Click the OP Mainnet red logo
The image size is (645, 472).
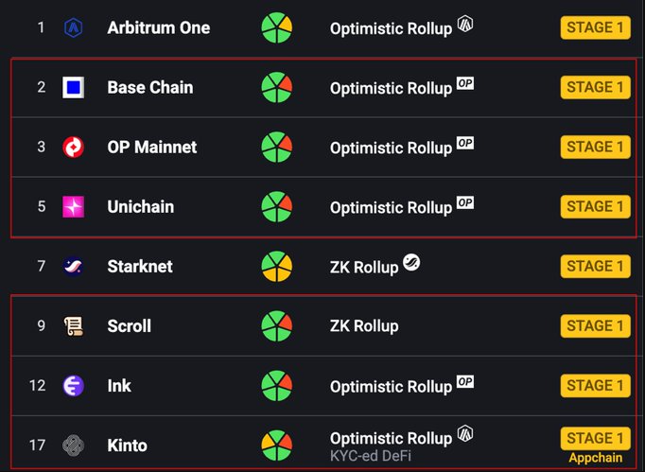click(73, 148)
